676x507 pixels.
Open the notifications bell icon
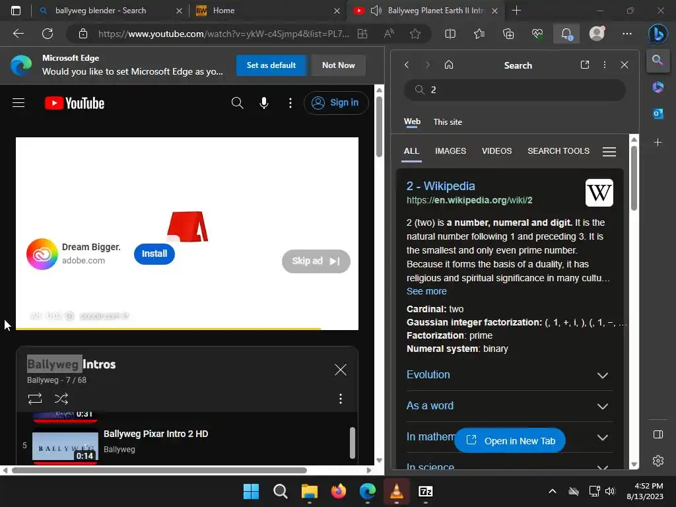coord(566,34)
